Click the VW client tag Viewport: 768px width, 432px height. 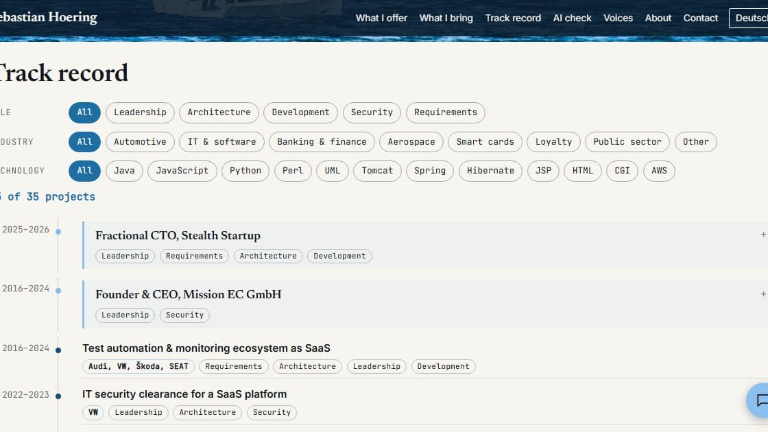pos(93,412)
